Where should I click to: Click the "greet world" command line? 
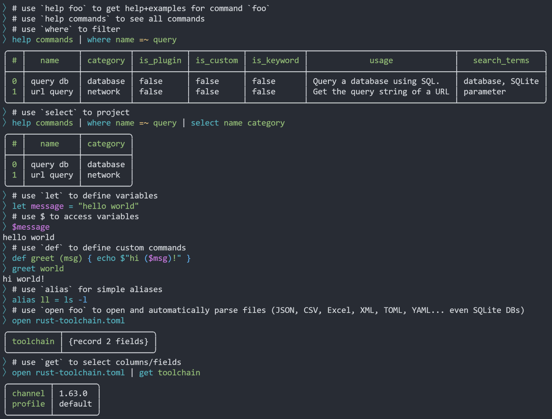pos(38,268)
